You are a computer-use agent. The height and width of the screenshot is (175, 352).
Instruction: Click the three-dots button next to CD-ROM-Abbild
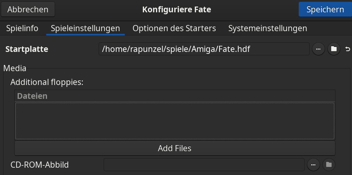pyautogui.click(x=313, y=165)
